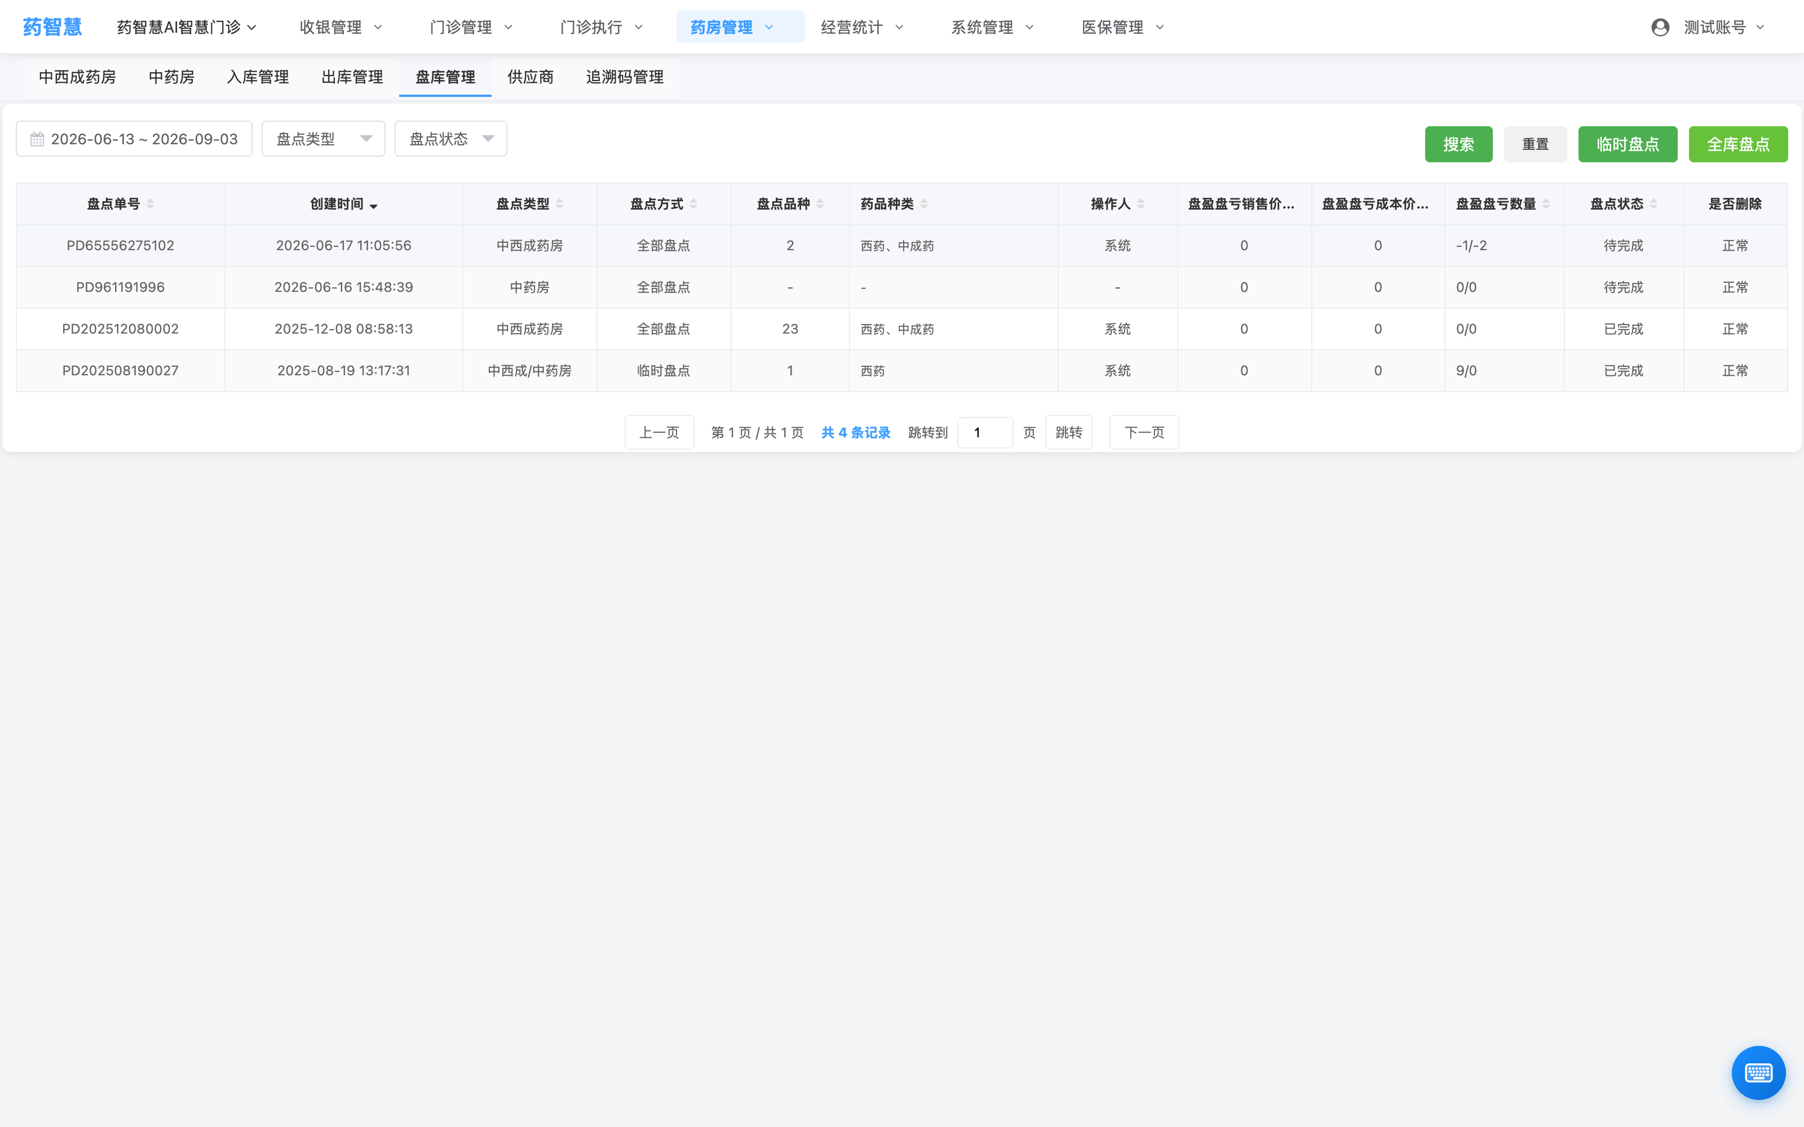The height and width of the screenshot is (1127, 1804).
Task: Click the 跳转 button
Action: pyautogui.click(x=1068, y=432)
